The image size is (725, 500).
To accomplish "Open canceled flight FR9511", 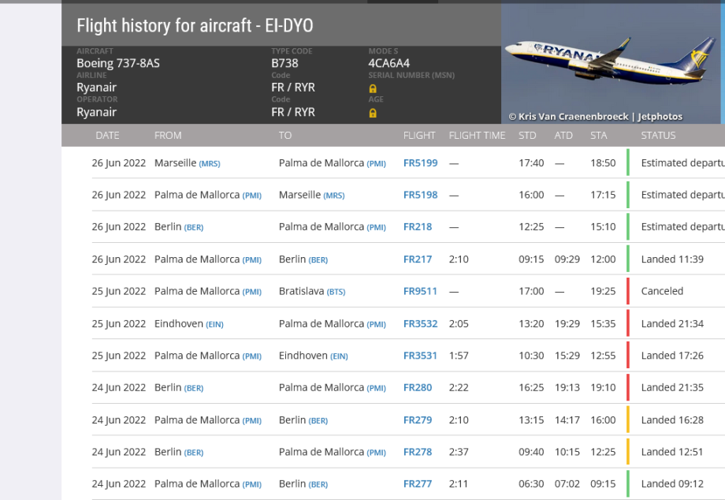I will [420, 291].
